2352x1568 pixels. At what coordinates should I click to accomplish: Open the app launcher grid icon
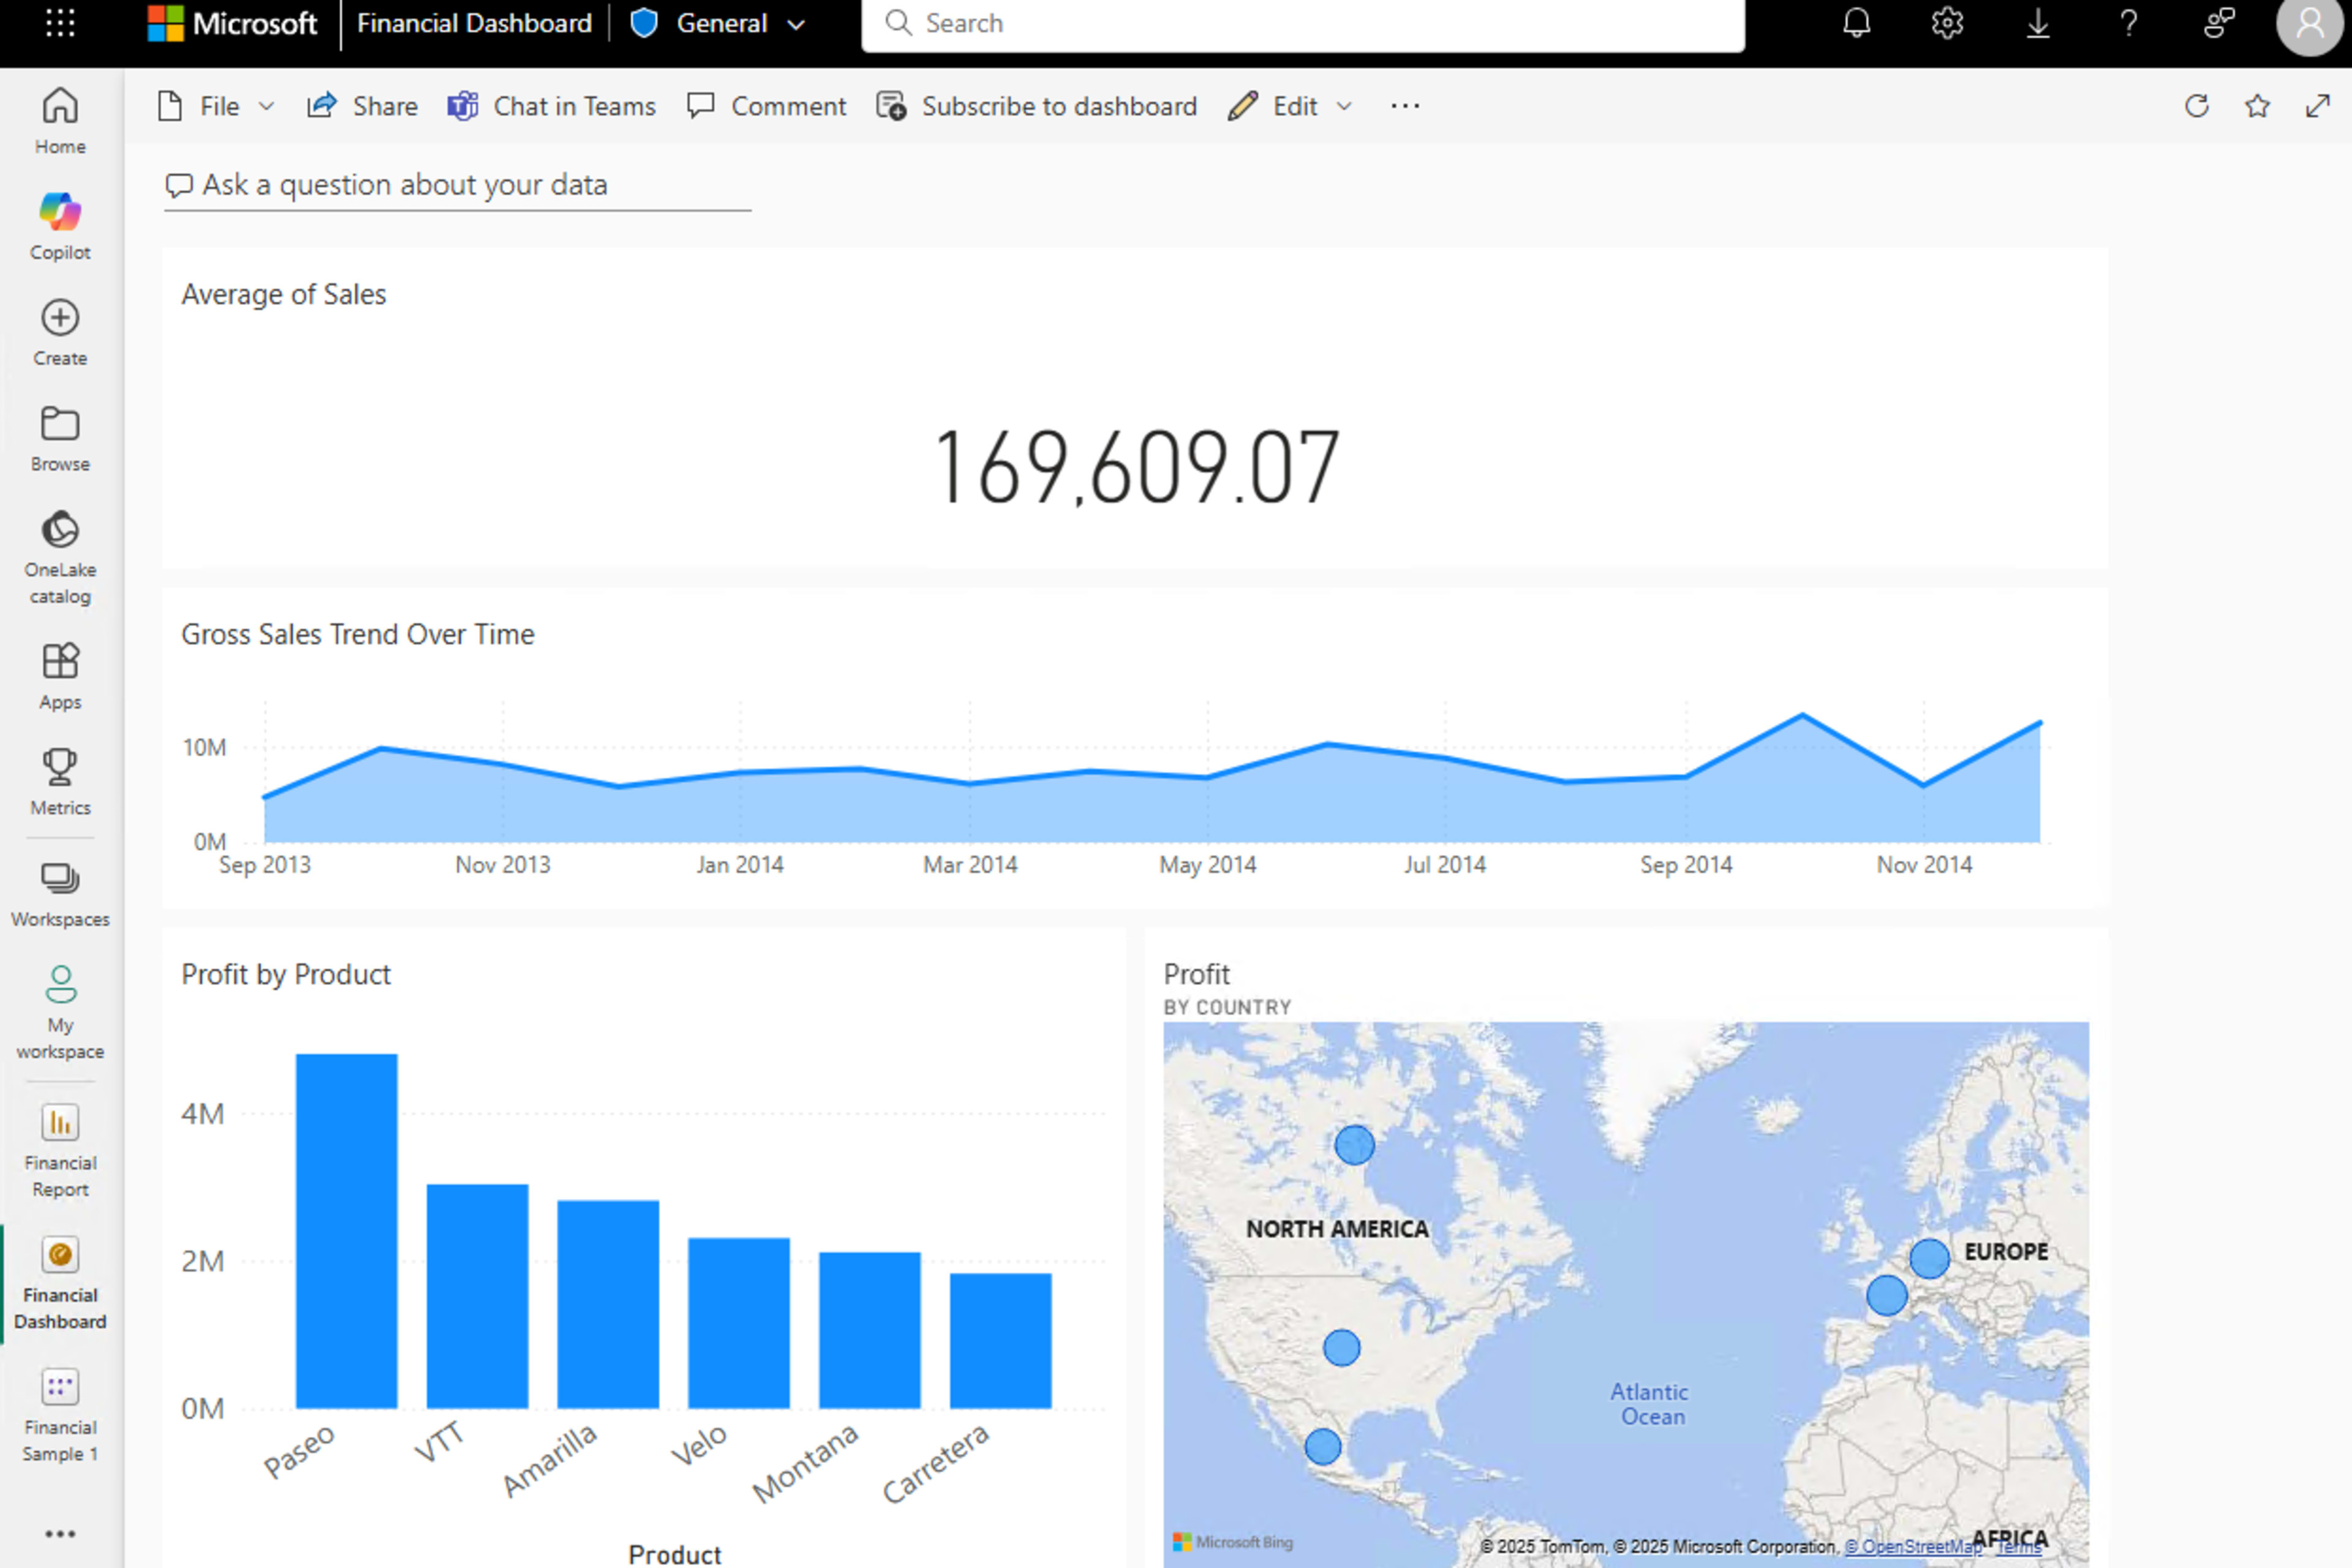point(60,23)
